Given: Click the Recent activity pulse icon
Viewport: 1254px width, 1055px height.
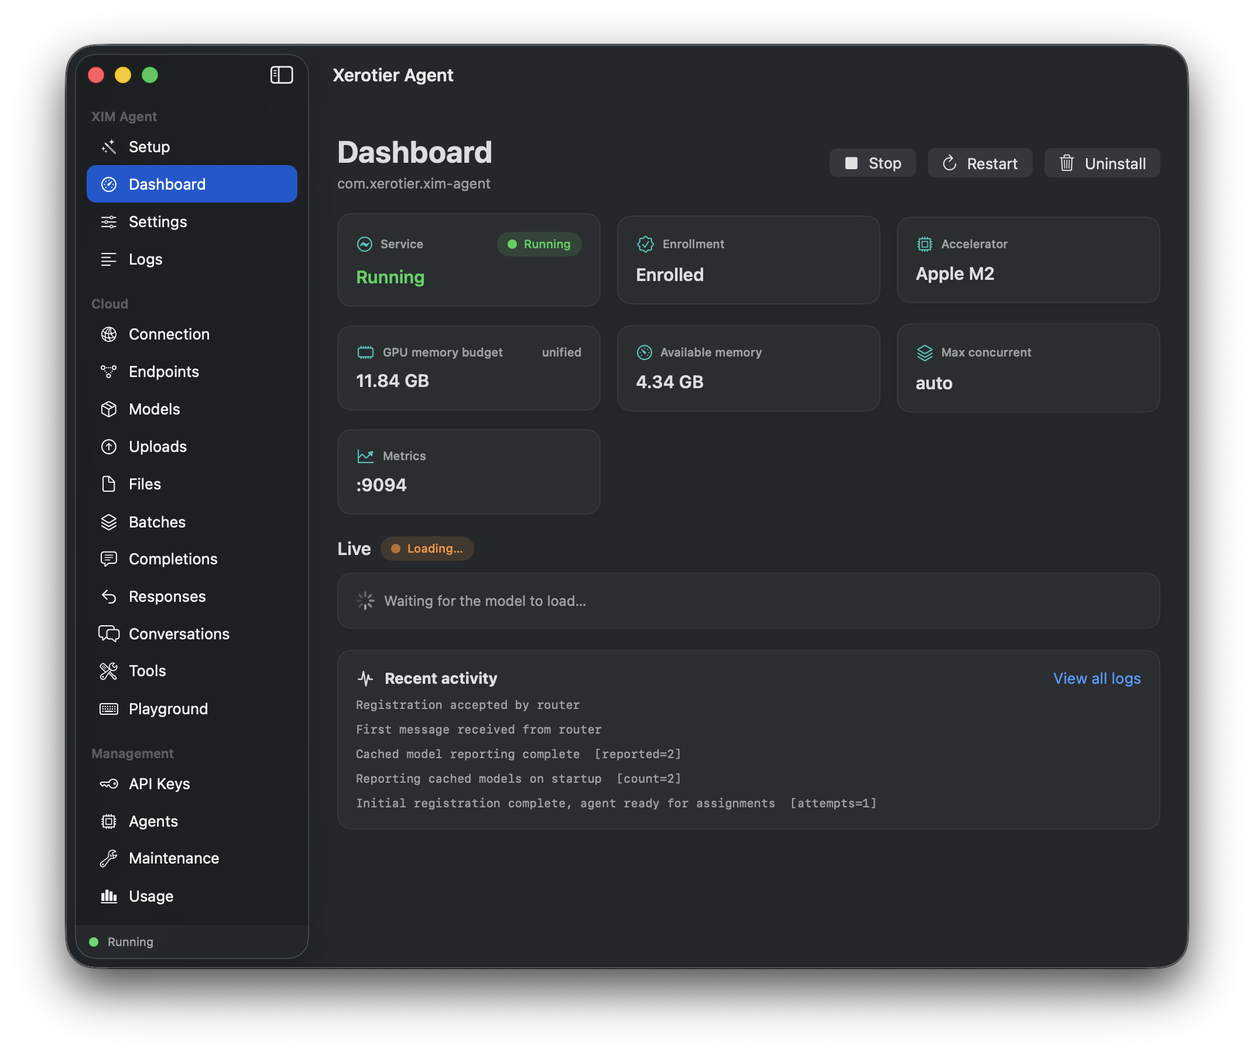Looking at the screenshot, I should pyautogui.click(x=365, y=678).
